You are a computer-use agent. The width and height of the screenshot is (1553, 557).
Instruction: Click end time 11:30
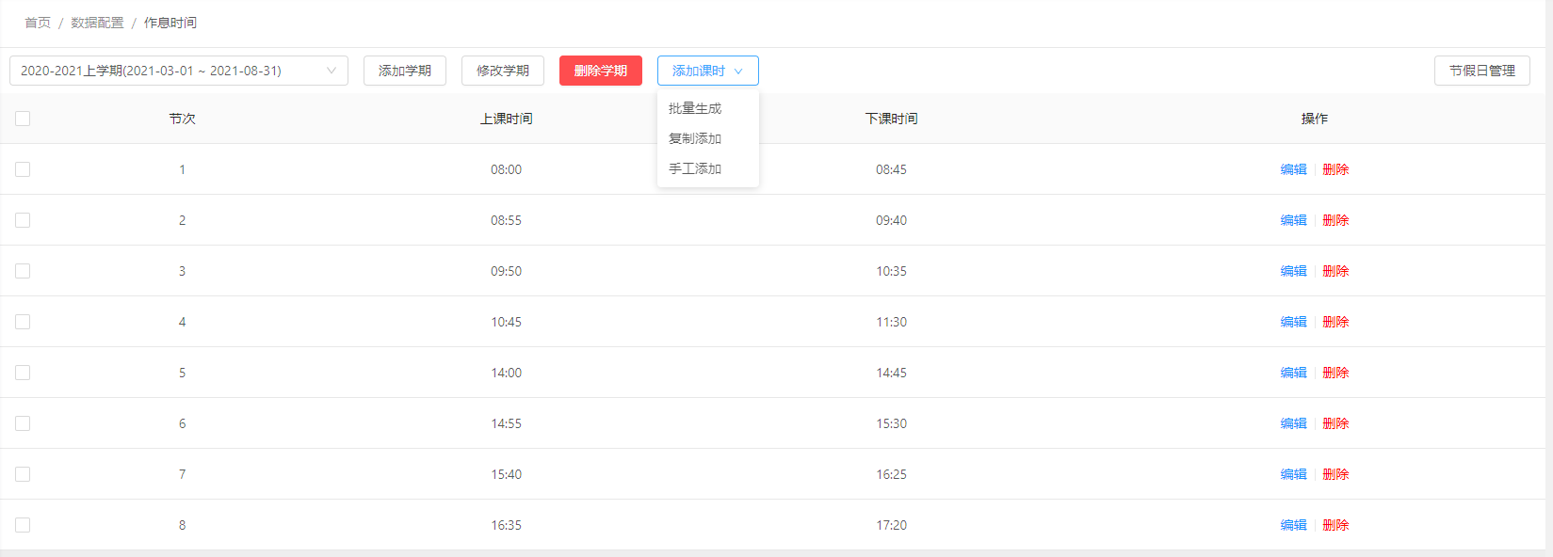[891, 322]
